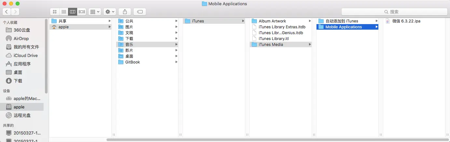Open the item arrangement dropdown
Screen dimensions: 450x142
(x=95, y=12)
